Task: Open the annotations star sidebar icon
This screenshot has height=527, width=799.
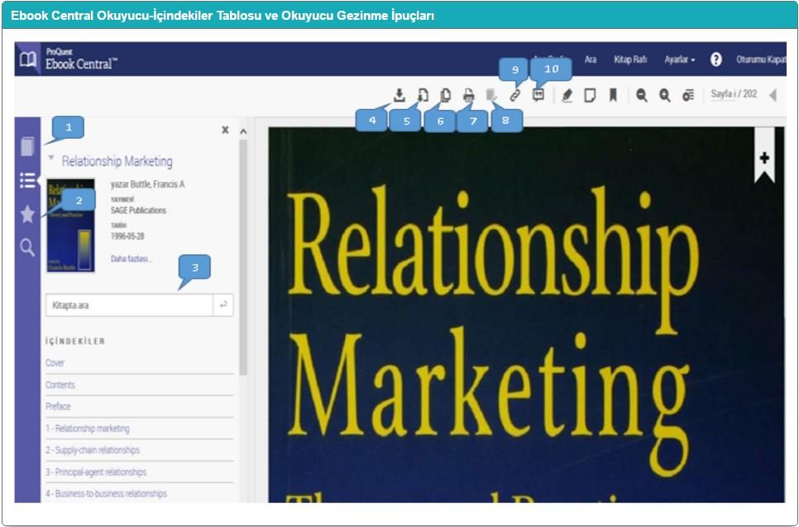Action: click(27, 214)
